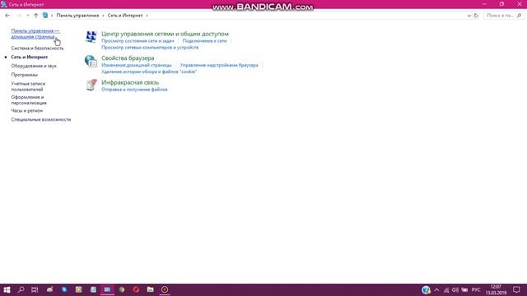The image size is (527, 296).
Task: Open Оборудование и звук category
Action: pyautogui.click(x=34, y=66)
